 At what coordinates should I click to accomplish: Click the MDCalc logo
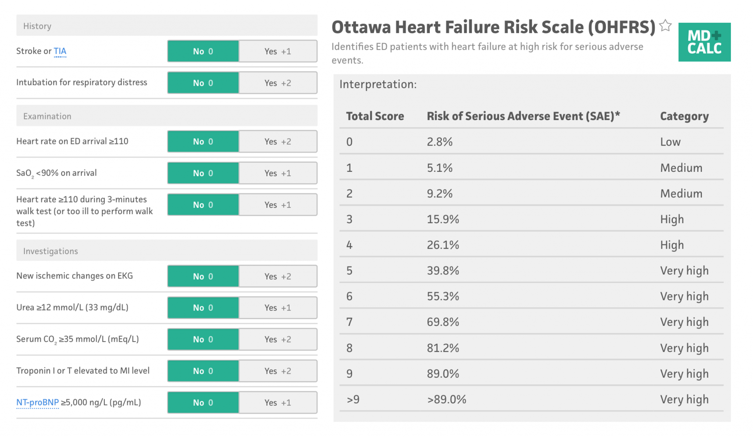(x=704, y=42)
